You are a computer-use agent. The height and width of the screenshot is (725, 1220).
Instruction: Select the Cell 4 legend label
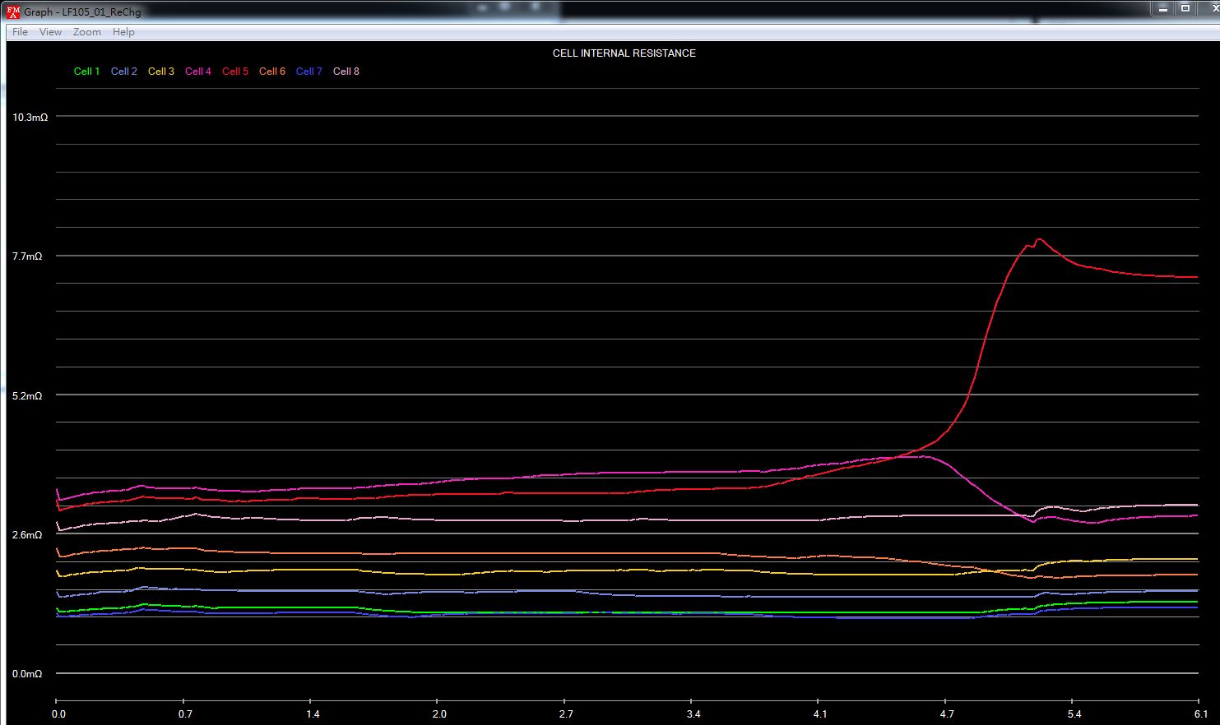197,72
